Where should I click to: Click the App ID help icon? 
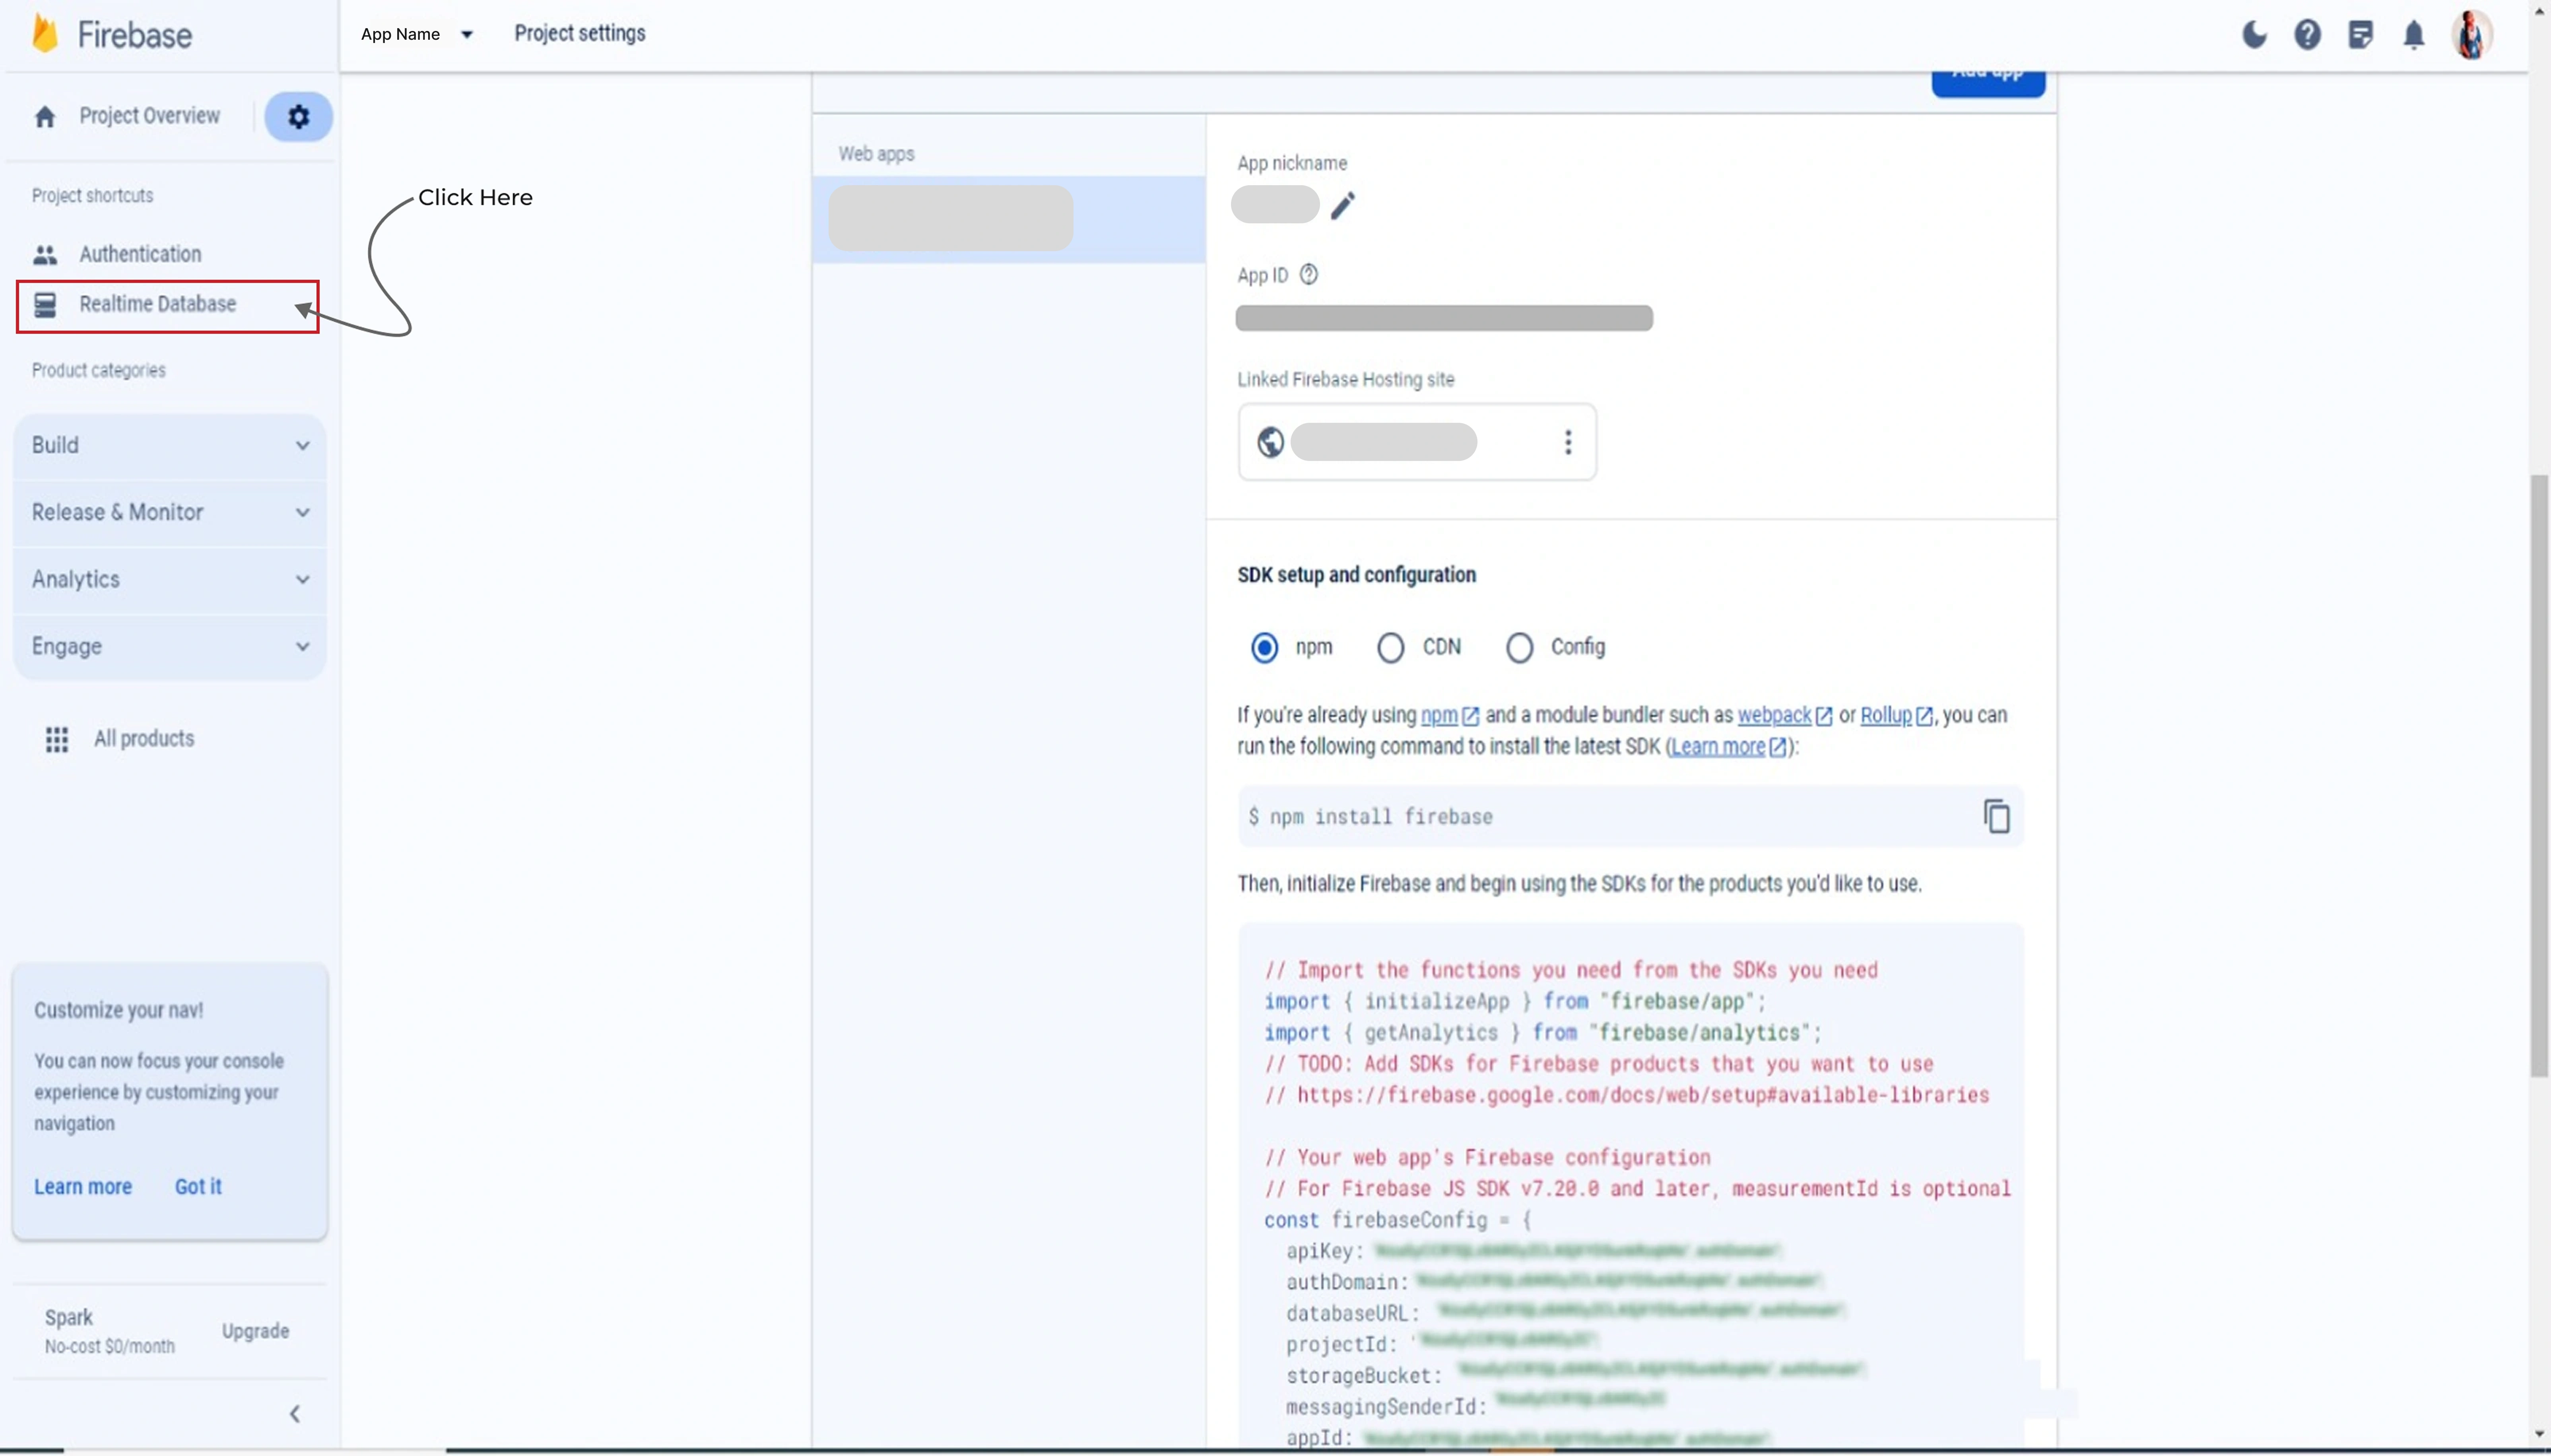(x=1309, y=274)
